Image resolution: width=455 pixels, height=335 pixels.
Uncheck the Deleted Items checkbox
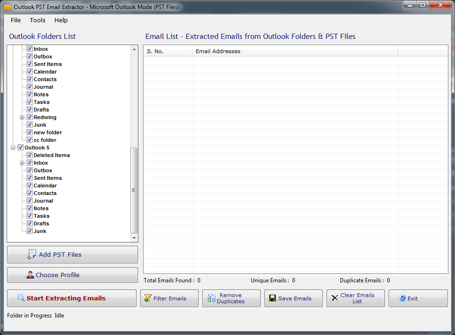[x=29, y=155]
